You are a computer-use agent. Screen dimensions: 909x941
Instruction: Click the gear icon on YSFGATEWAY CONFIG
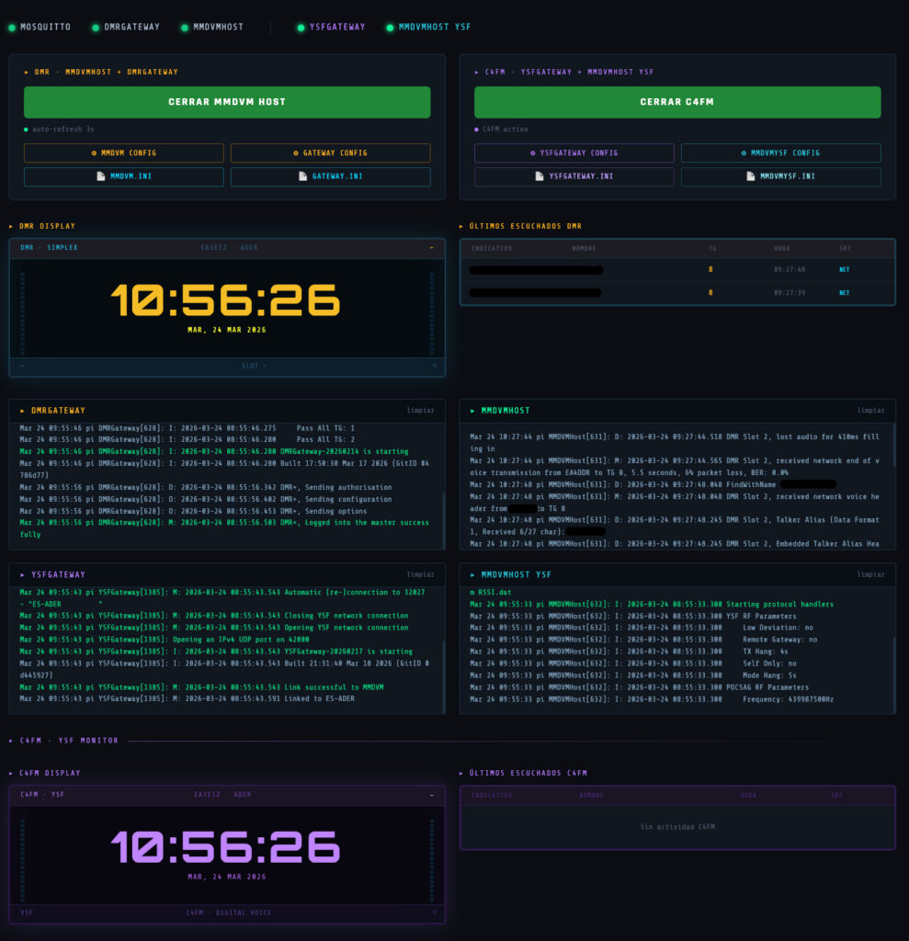[x=533, y=153]
